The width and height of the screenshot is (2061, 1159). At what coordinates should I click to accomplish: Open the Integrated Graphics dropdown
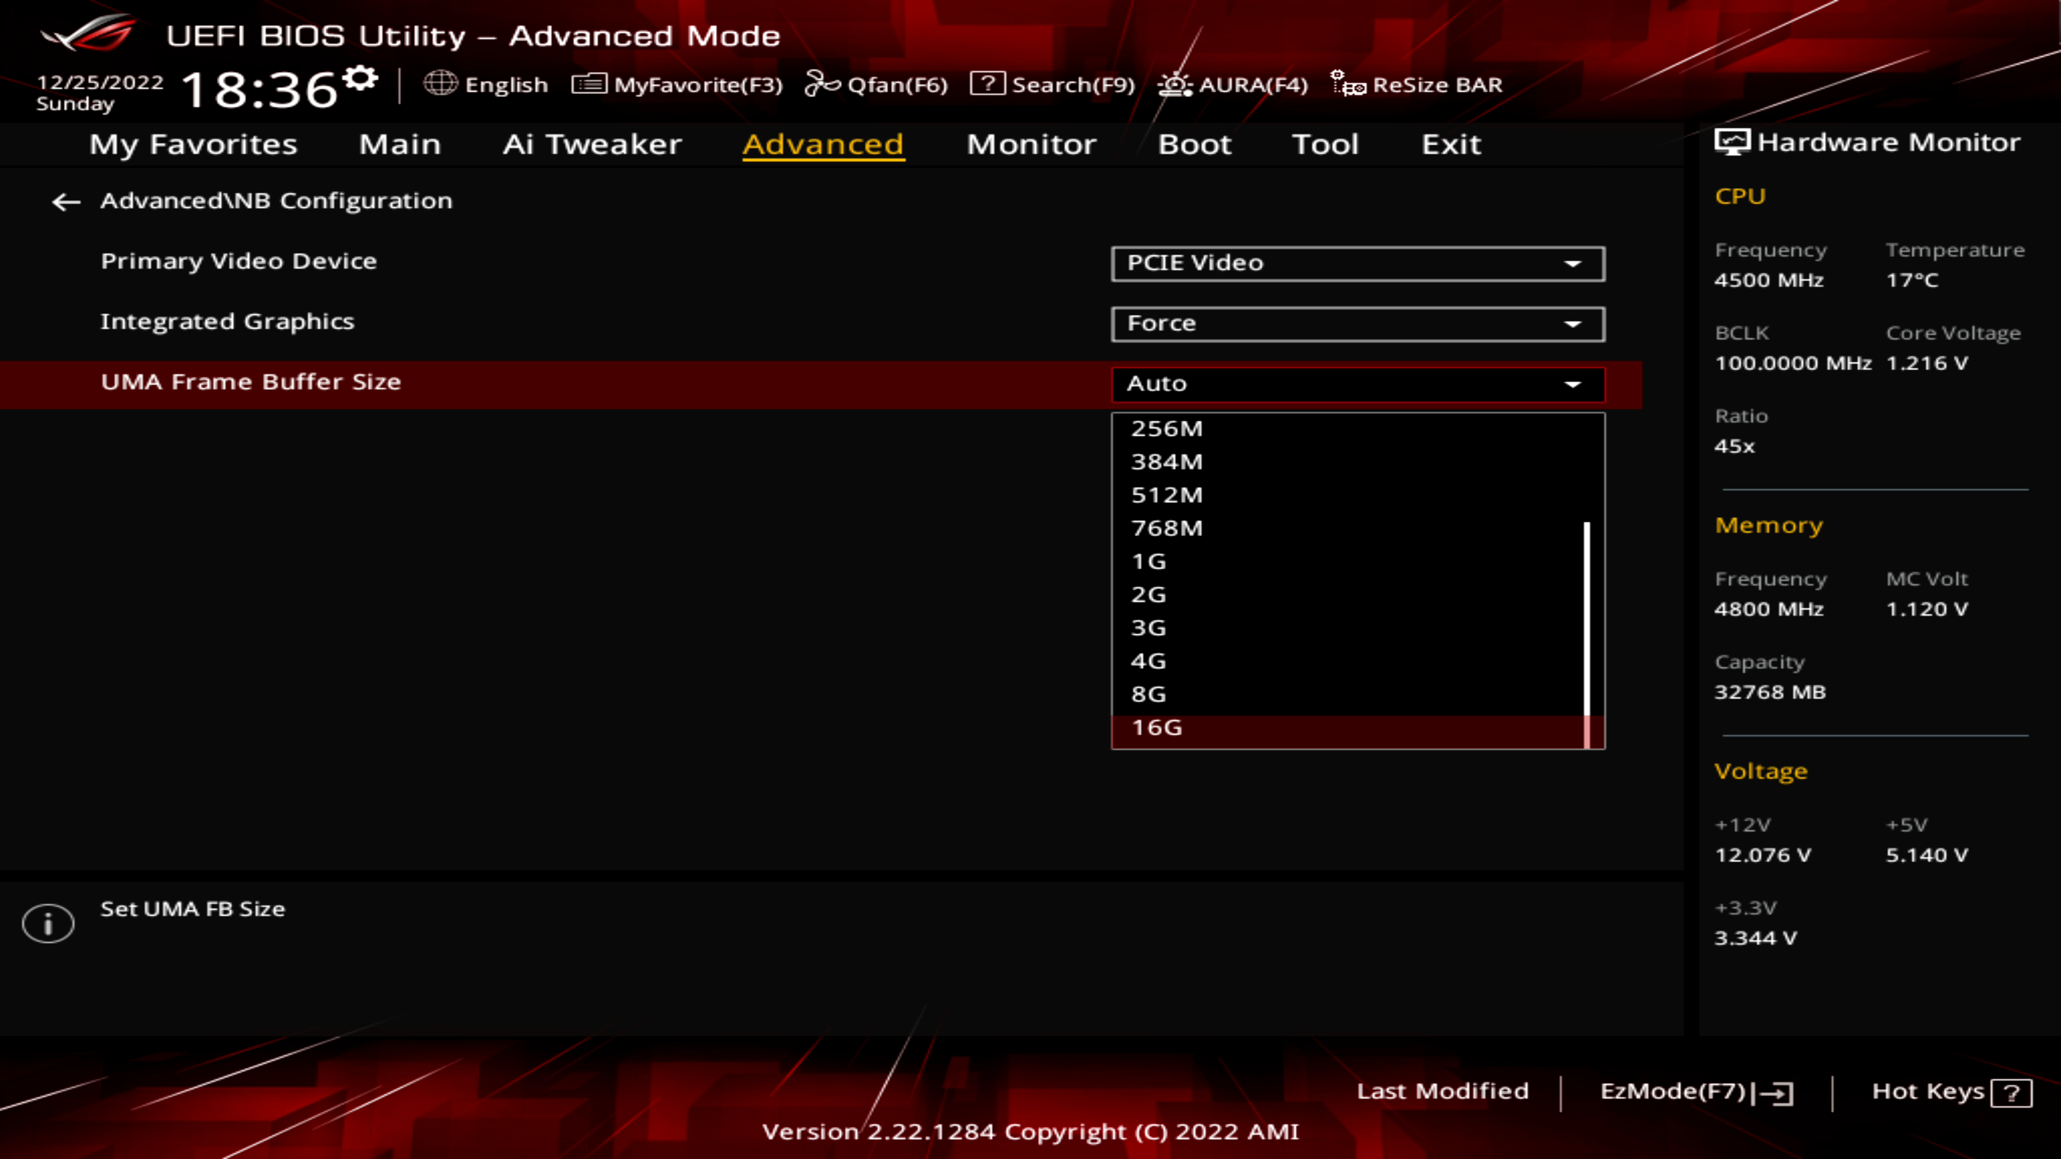(x=1357, y=323)
